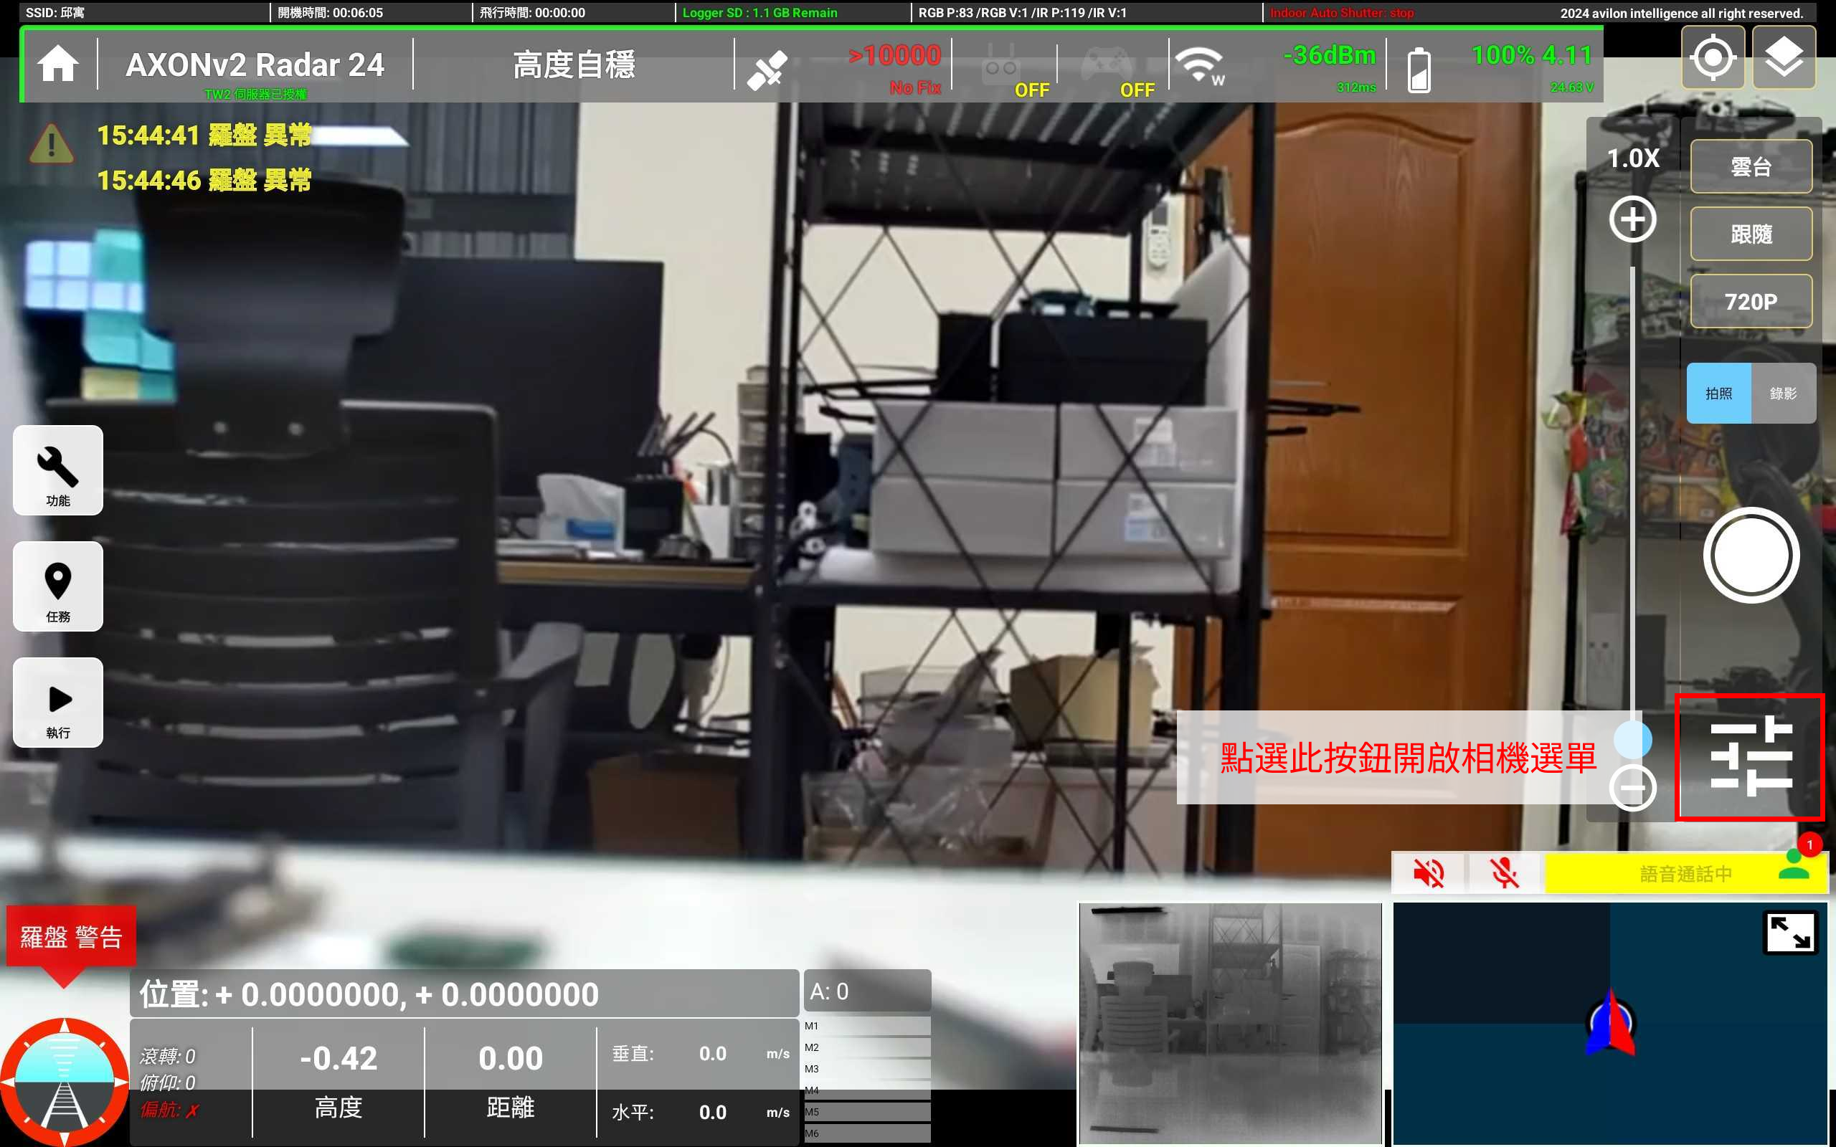Open the 功能 wrench tools menu
Screen dimensions: 1836x1147
[x=57, y=470]
